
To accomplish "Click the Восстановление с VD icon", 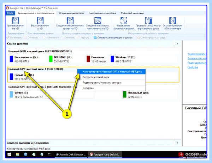I will point(40,20).
